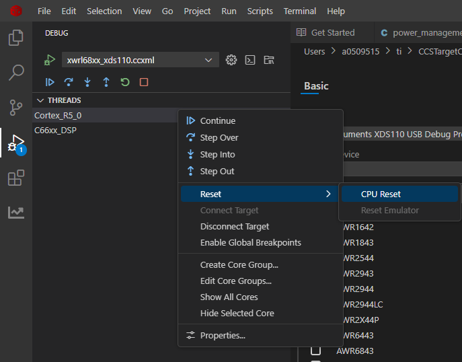Open the Explorer view in activity bar
The height and width of the screenshot is (362, 462).
coord(15,38)
